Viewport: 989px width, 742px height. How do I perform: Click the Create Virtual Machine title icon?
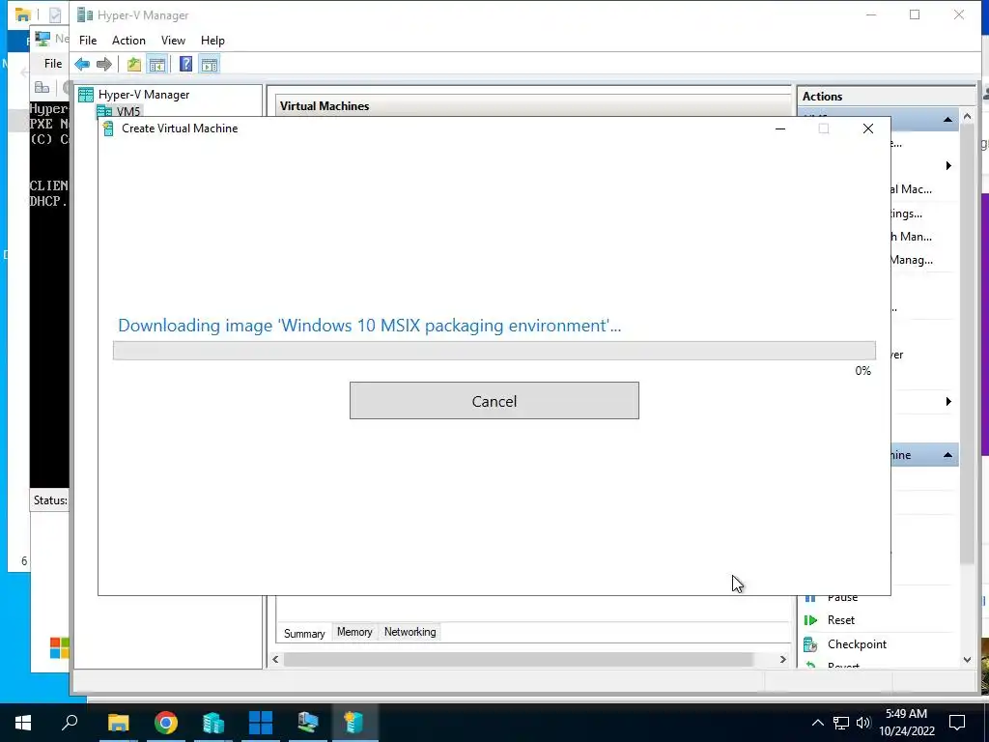(108, 128)
